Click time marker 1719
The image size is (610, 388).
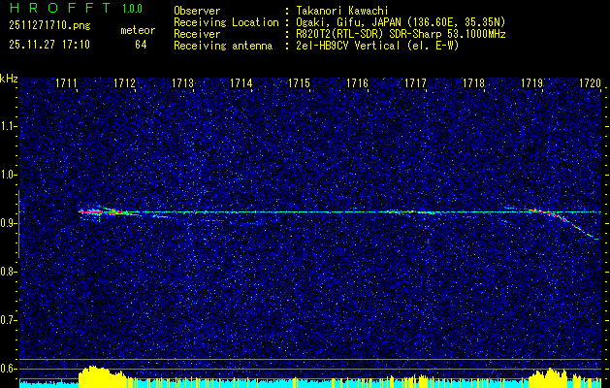531,83
